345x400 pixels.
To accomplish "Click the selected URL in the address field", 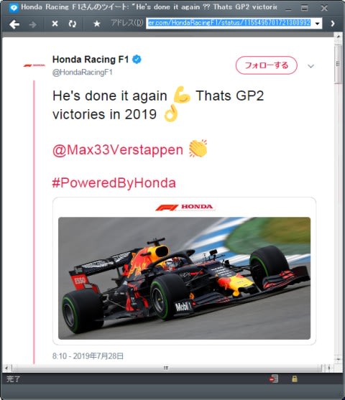I will click(x=229, y=23).
